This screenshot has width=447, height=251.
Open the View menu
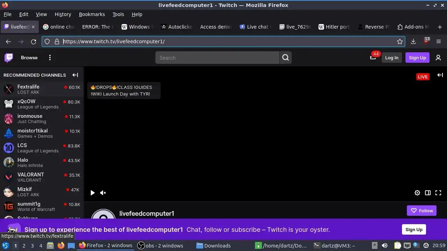[41, 14]
